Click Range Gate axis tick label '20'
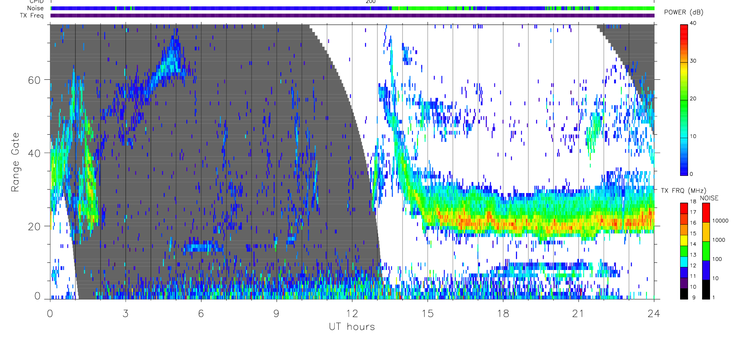Viewport: 736px width, 339px height. point(34,227)
